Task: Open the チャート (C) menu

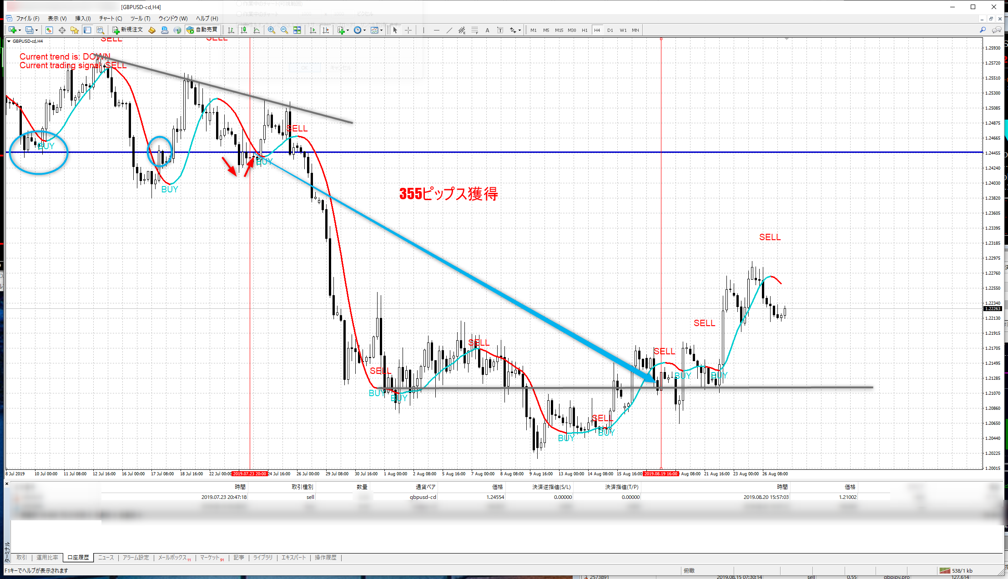Action: pos(111,18)
